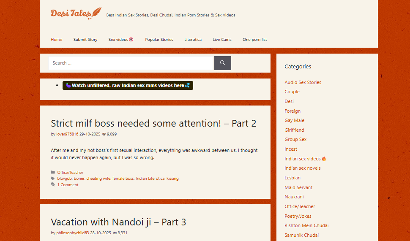
Task: Click the eye views icon showing 9,099
Action: point(104,134)
